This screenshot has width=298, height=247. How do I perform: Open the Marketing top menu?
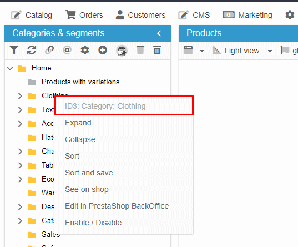point(248,15)
